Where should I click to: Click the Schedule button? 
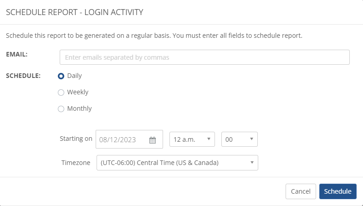[337, 191]
